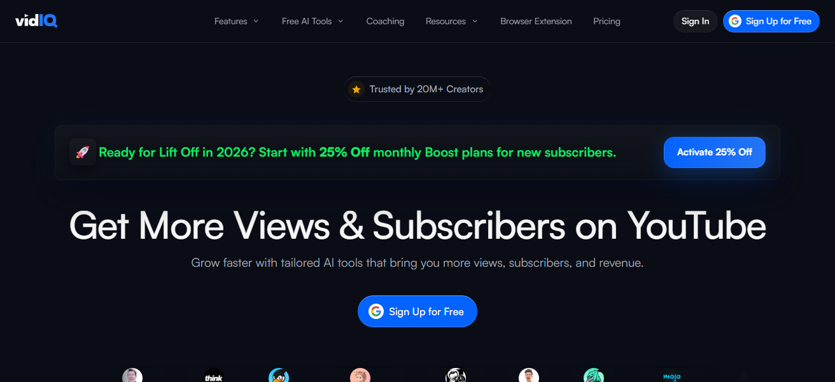Click center Sign Up for Free button
This screenshot has width=835, height=382.
[417, 311]
